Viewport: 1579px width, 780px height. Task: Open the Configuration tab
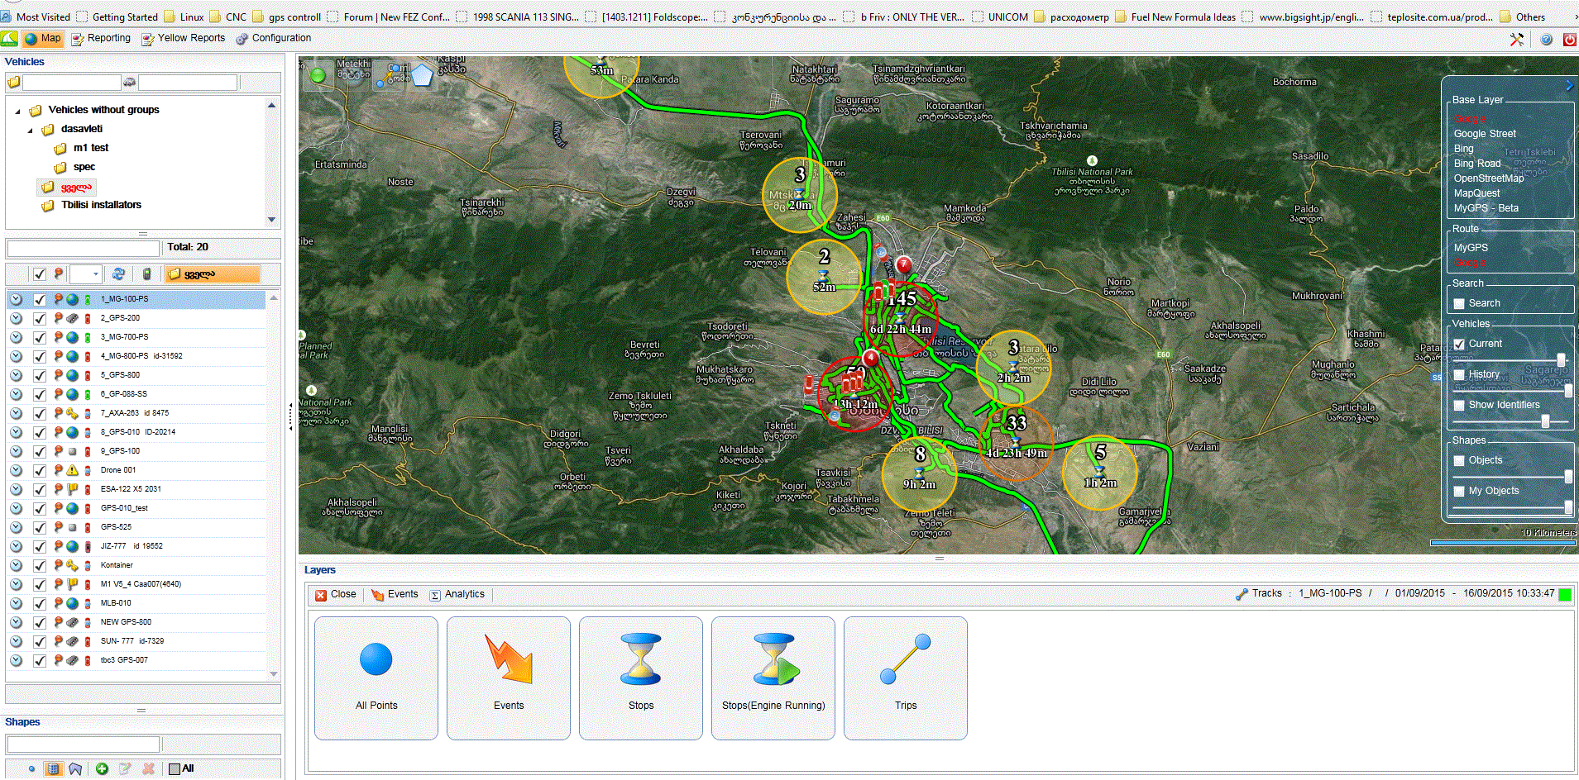(274, 38)
